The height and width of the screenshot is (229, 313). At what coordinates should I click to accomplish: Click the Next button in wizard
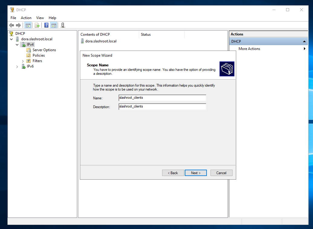coord(196,173)
